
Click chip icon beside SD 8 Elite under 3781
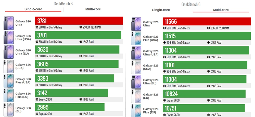pos(37,27)
